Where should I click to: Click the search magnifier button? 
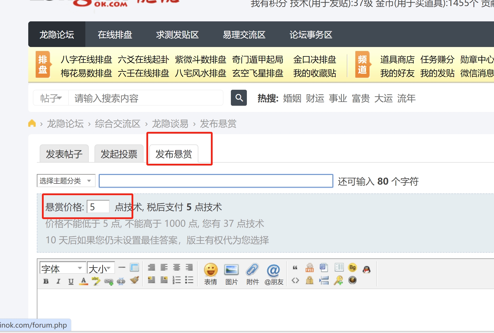coord(239,98)
